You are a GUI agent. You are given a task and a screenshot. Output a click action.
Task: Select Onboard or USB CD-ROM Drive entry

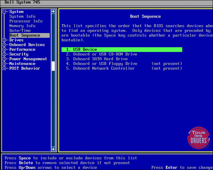[102, 54]
